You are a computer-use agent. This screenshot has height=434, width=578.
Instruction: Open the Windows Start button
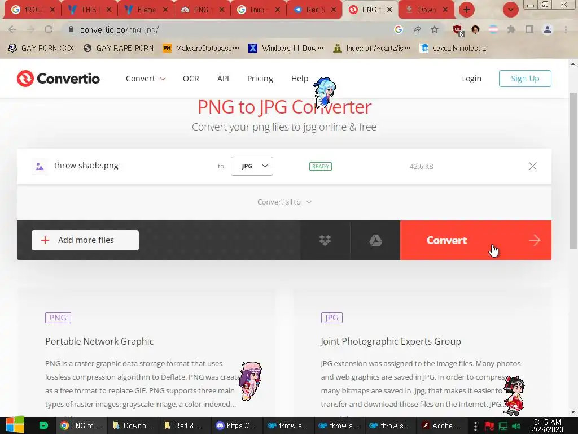coord(15,426)
